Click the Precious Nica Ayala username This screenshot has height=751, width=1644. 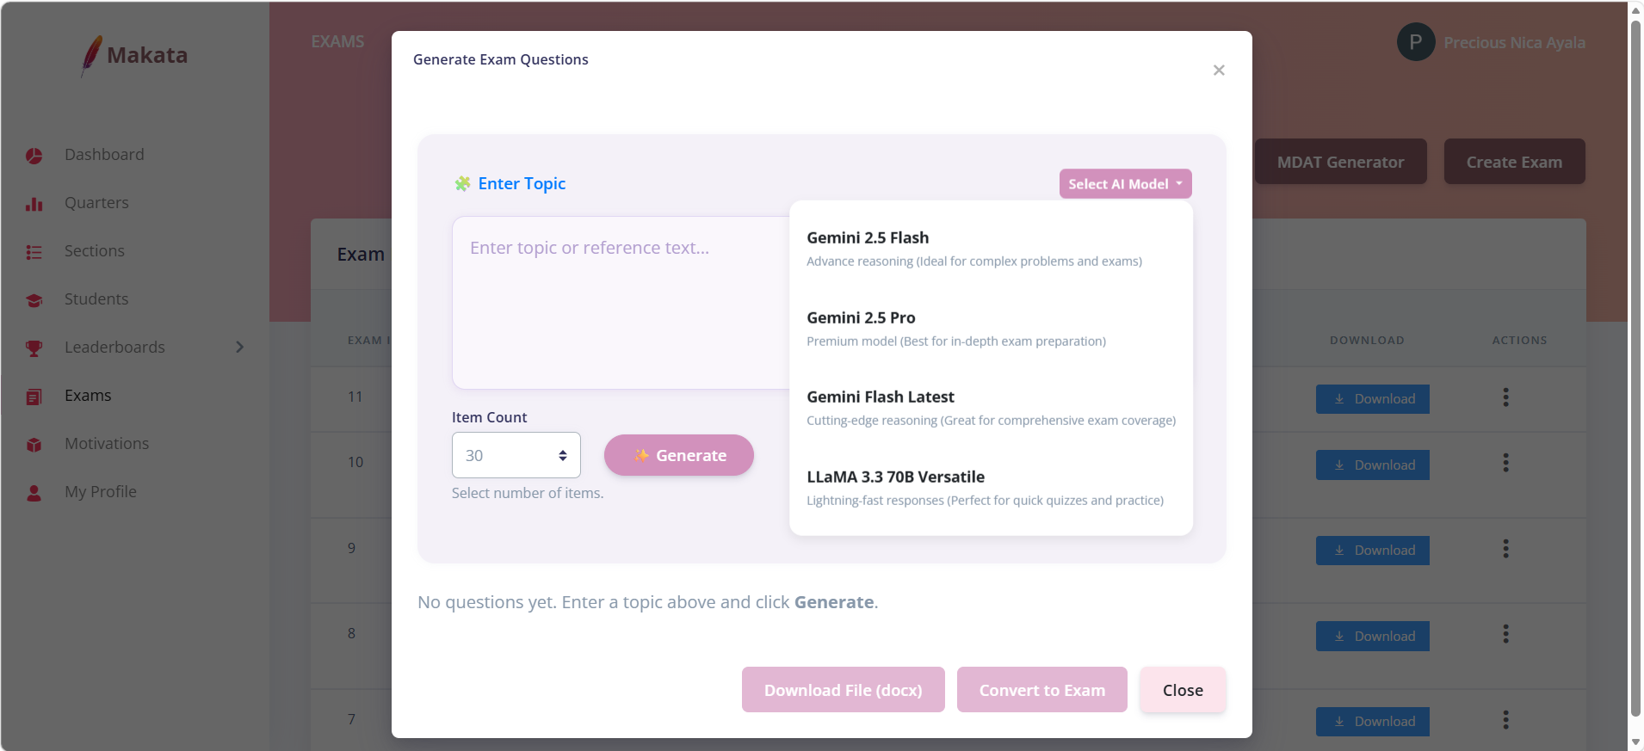[x=1514, y=42]
